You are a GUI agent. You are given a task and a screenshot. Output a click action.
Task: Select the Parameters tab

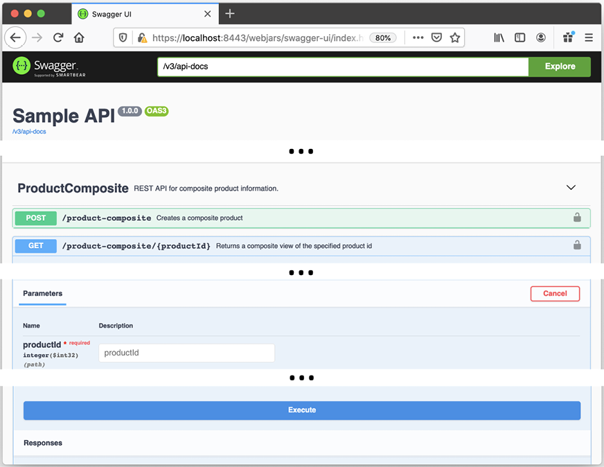(42, 294)
